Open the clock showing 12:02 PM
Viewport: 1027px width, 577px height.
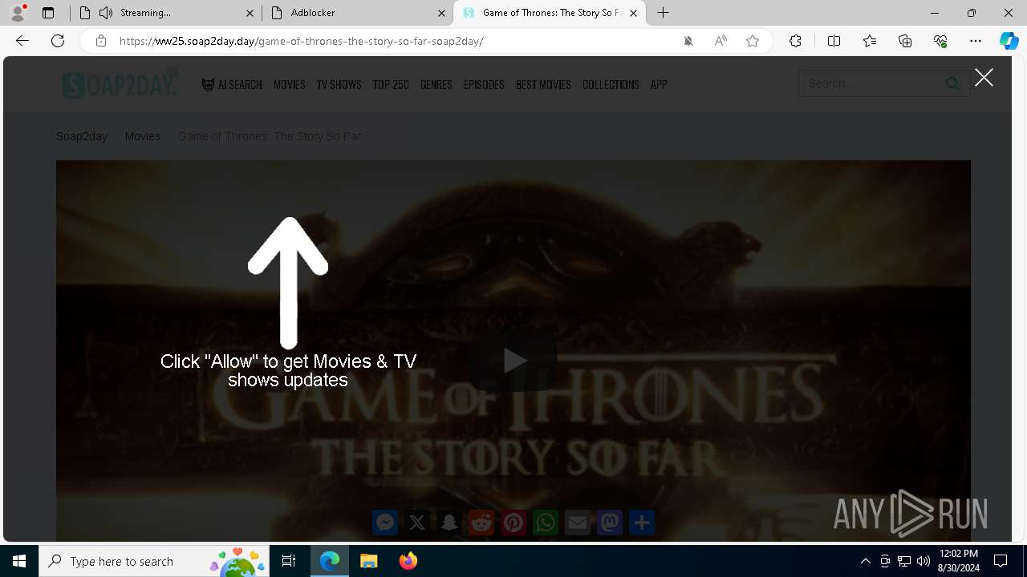958,561
